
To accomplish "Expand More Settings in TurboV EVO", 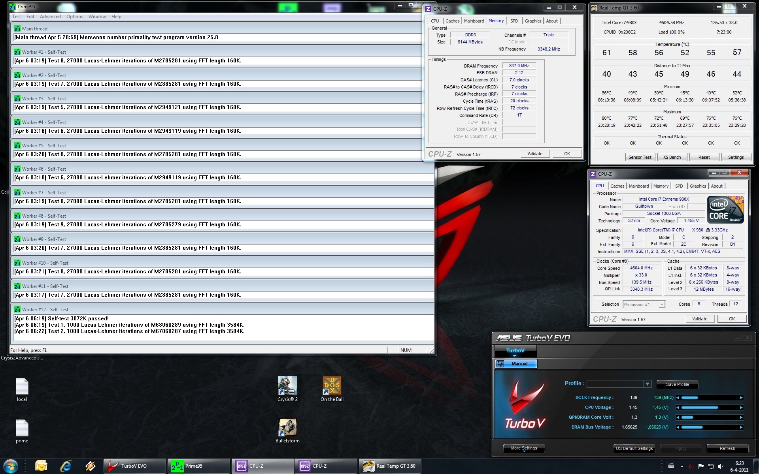I will [x=524, y=448].
